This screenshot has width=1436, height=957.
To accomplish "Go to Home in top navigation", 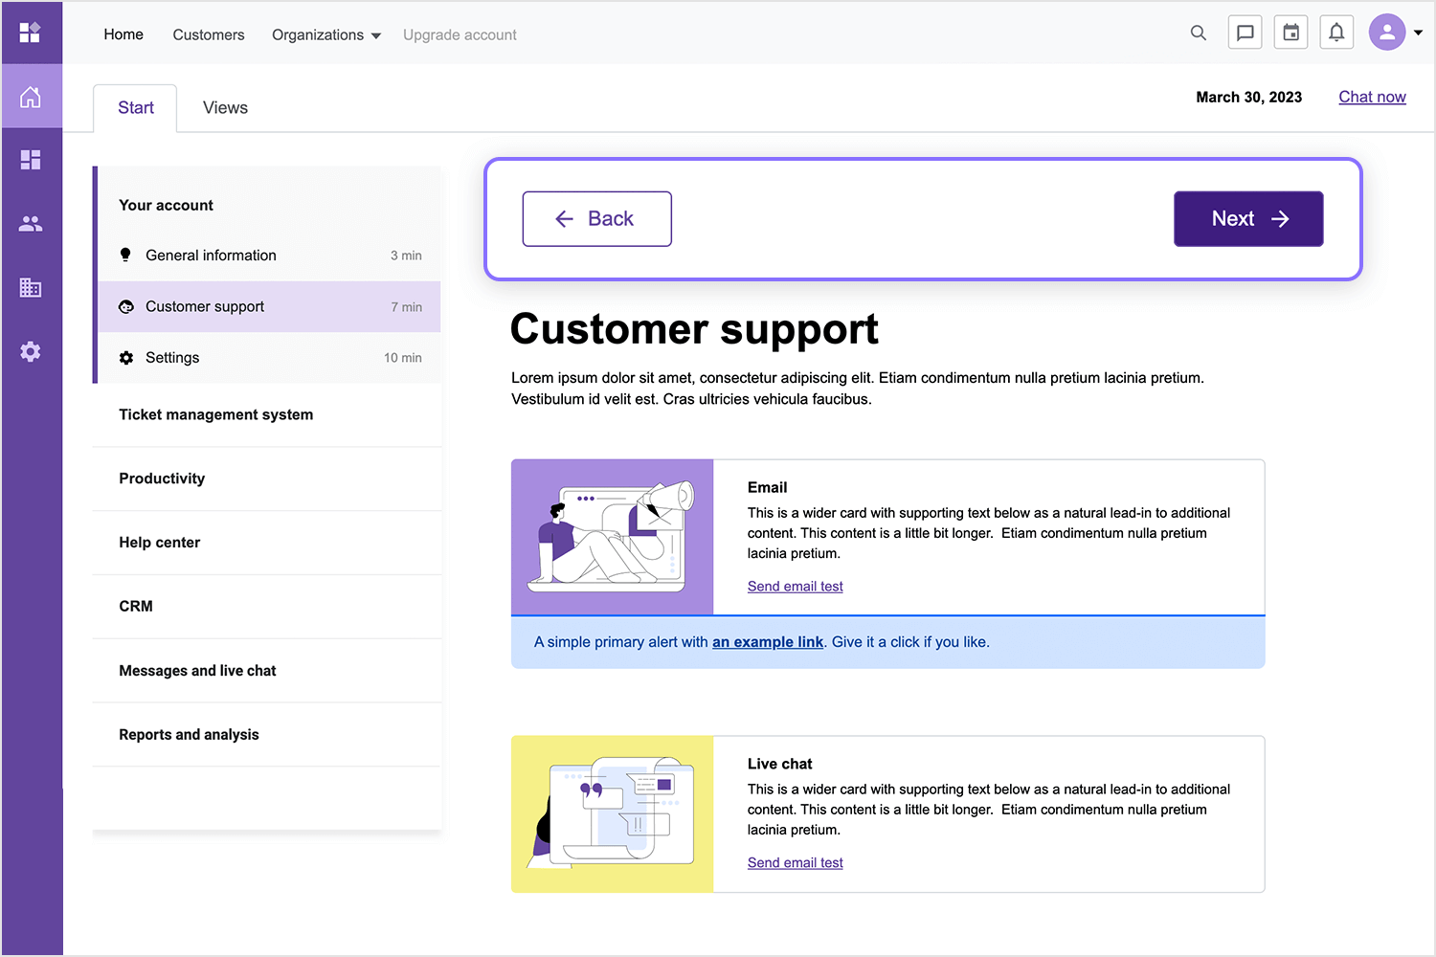I will (x=123, y=34).
